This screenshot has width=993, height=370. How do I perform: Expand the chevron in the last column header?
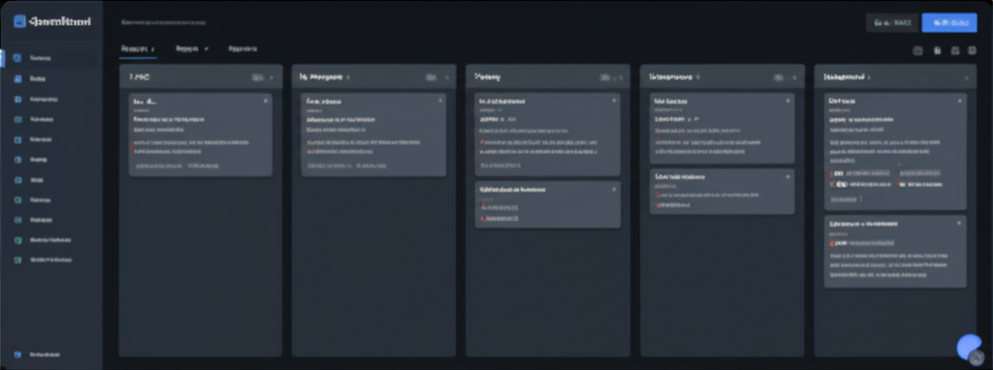coord(967,77)
